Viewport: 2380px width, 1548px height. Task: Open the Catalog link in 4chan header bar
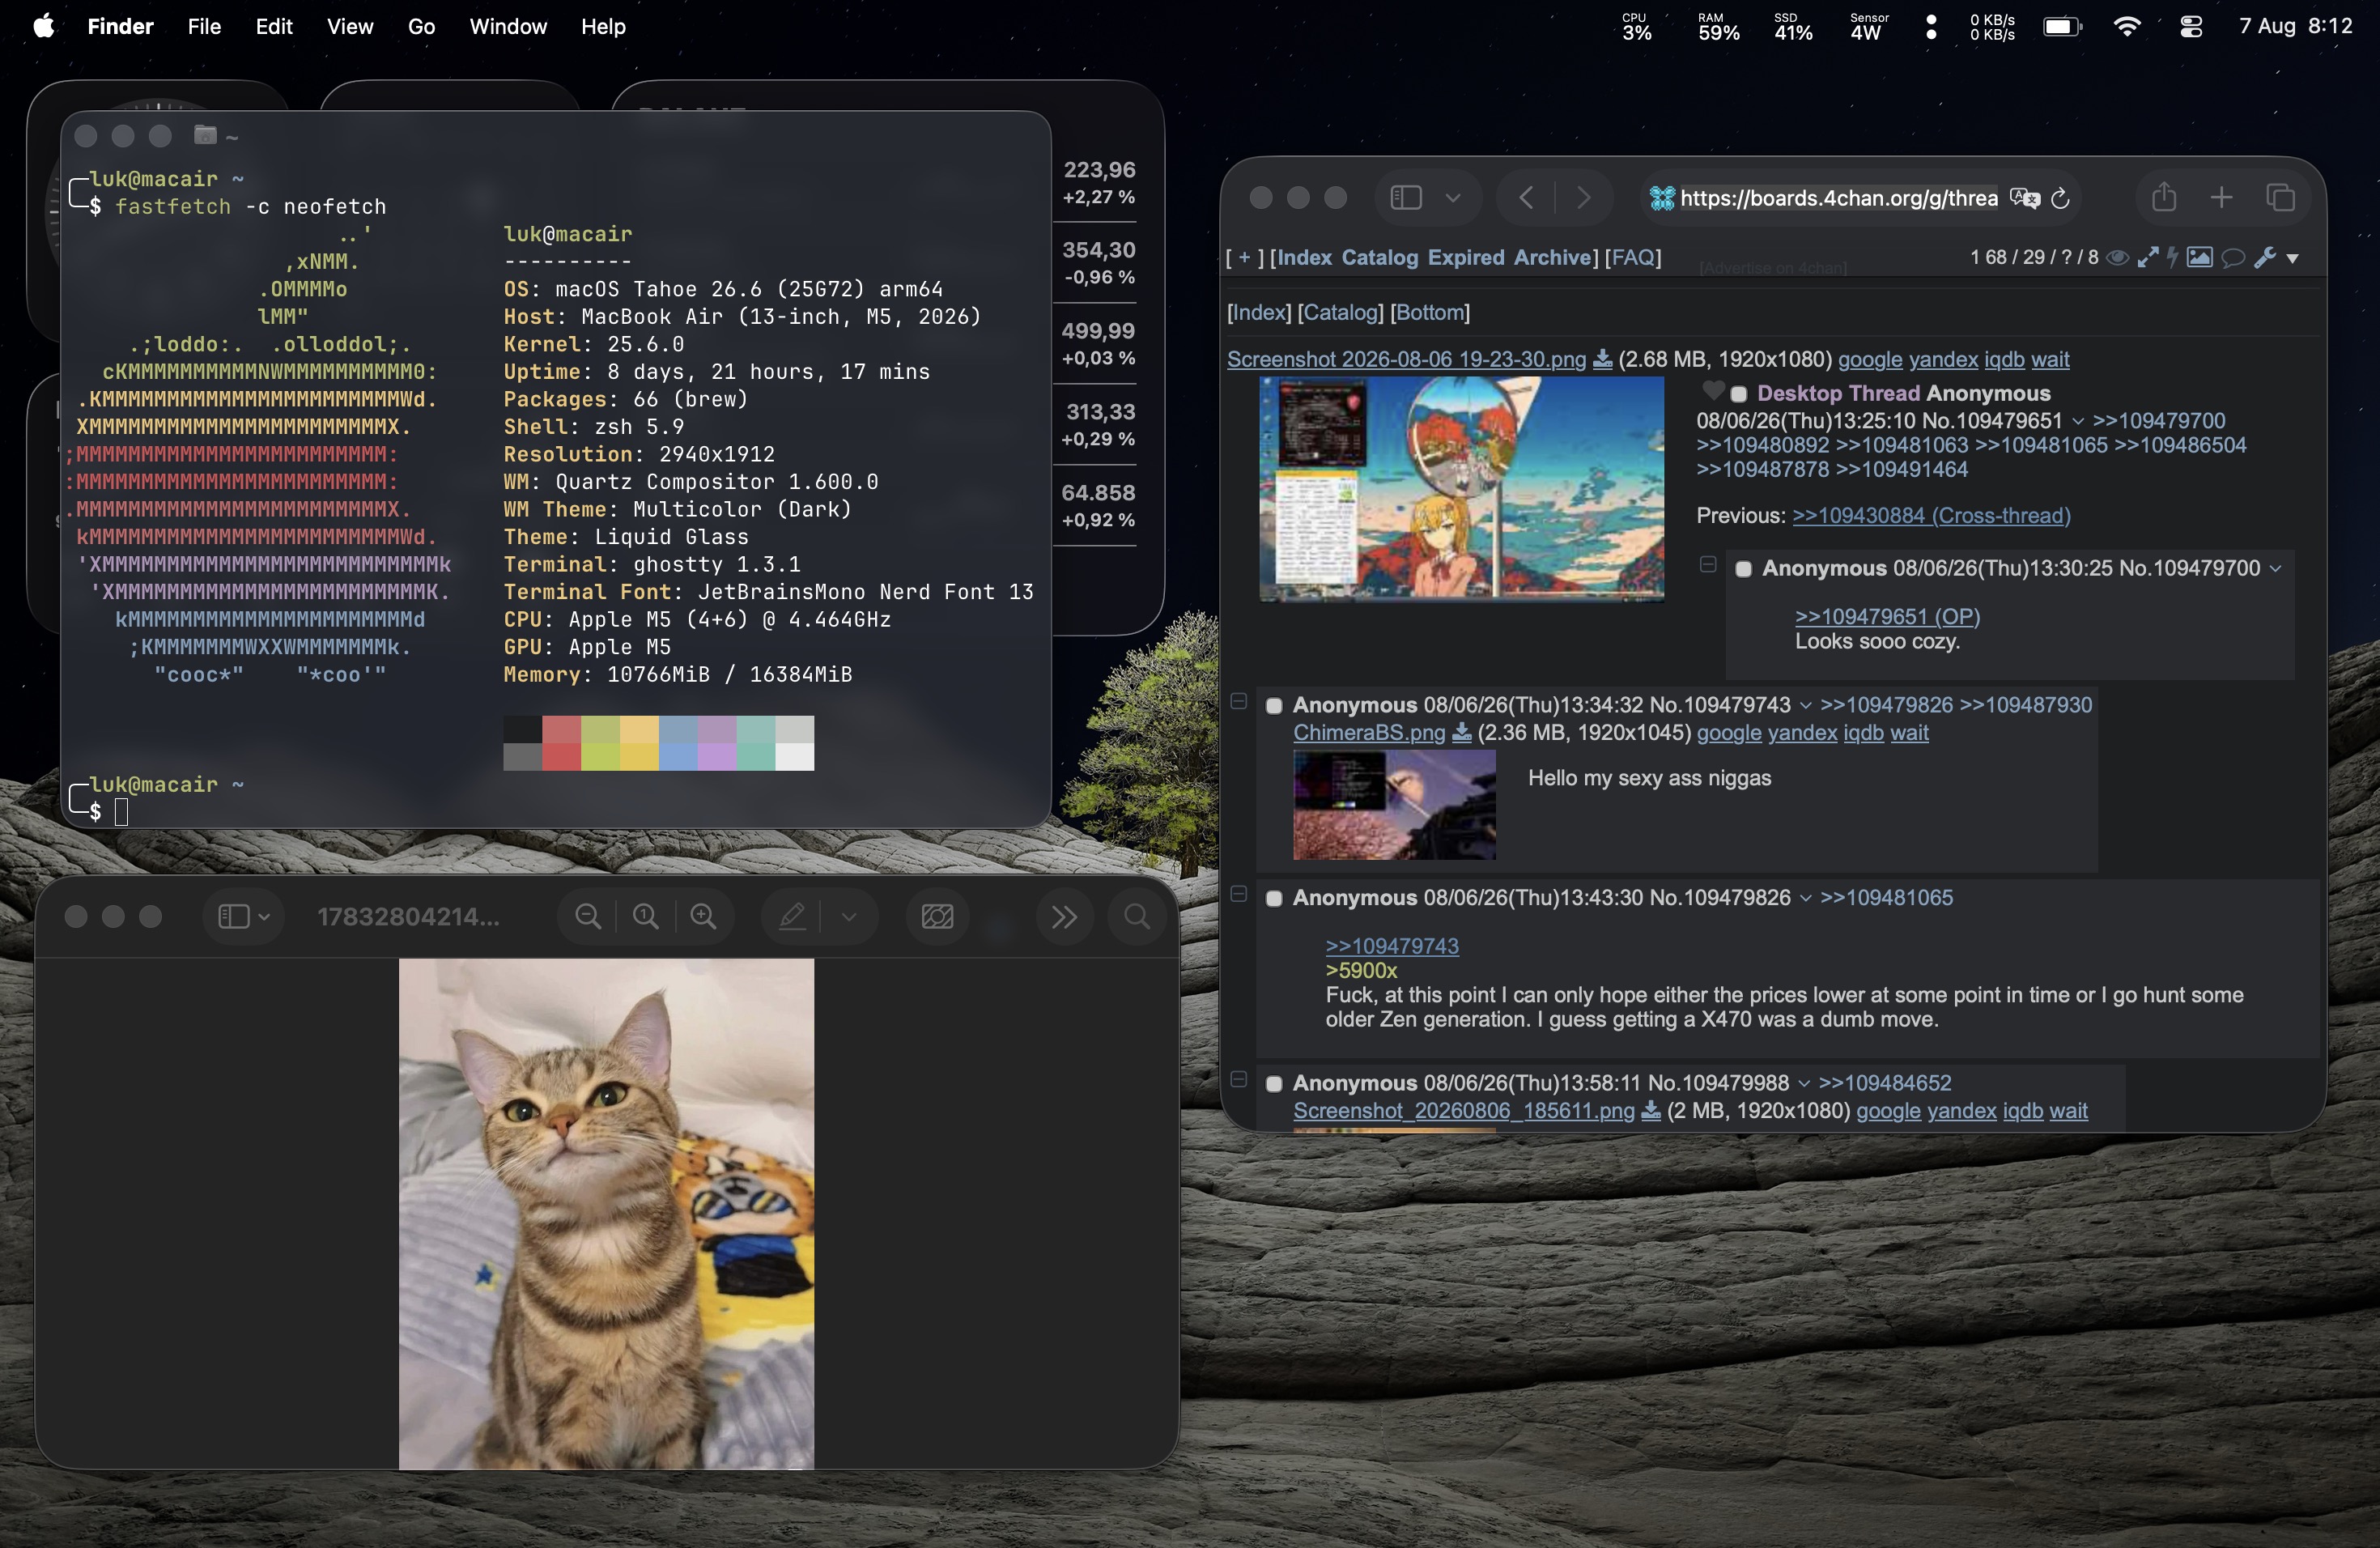[x=1380, y=257]
